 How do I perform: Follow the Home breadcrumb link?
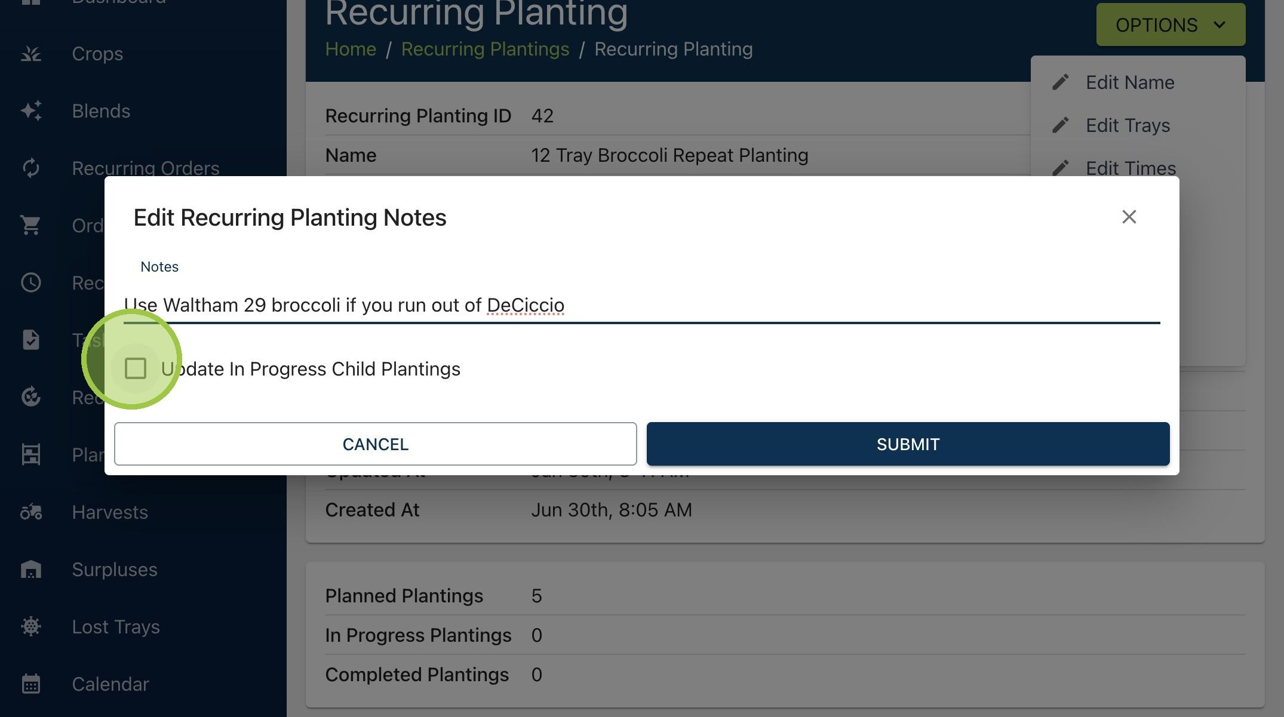click(x=351, y=49)
